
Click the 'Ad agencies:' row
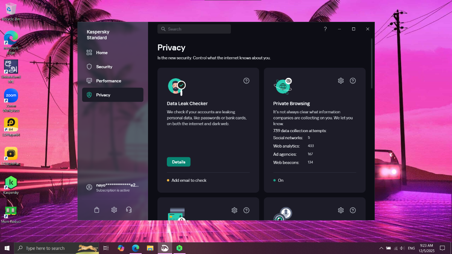(x=293, y=154)
